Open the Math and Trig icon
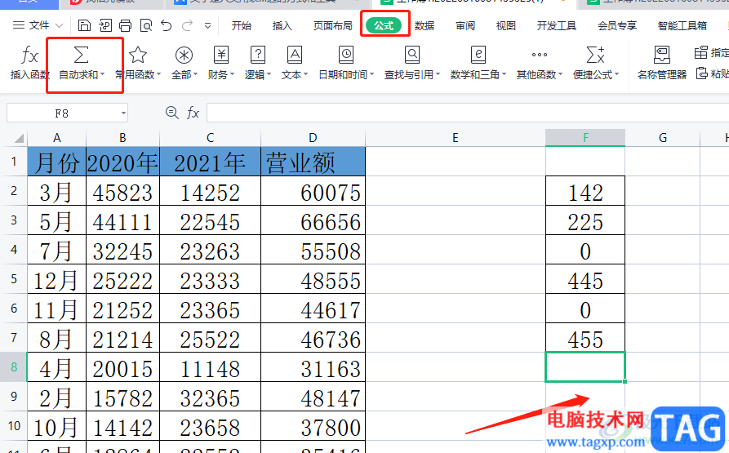 478,55
